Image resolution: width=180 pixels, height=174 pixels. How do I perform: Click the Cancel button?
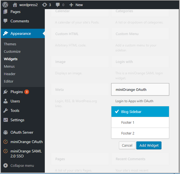[127, 145]
